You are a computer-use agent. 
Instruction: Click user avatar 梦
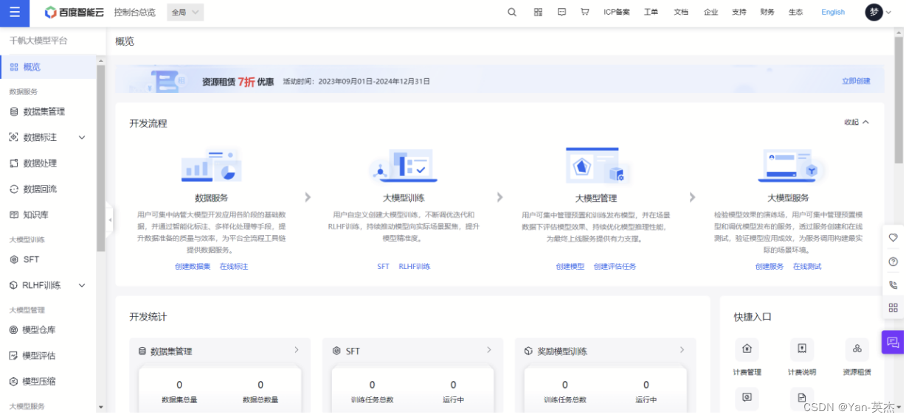(874, 13)
